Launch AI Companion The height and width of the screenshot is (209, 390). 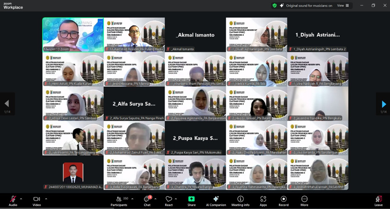[216, 200]
